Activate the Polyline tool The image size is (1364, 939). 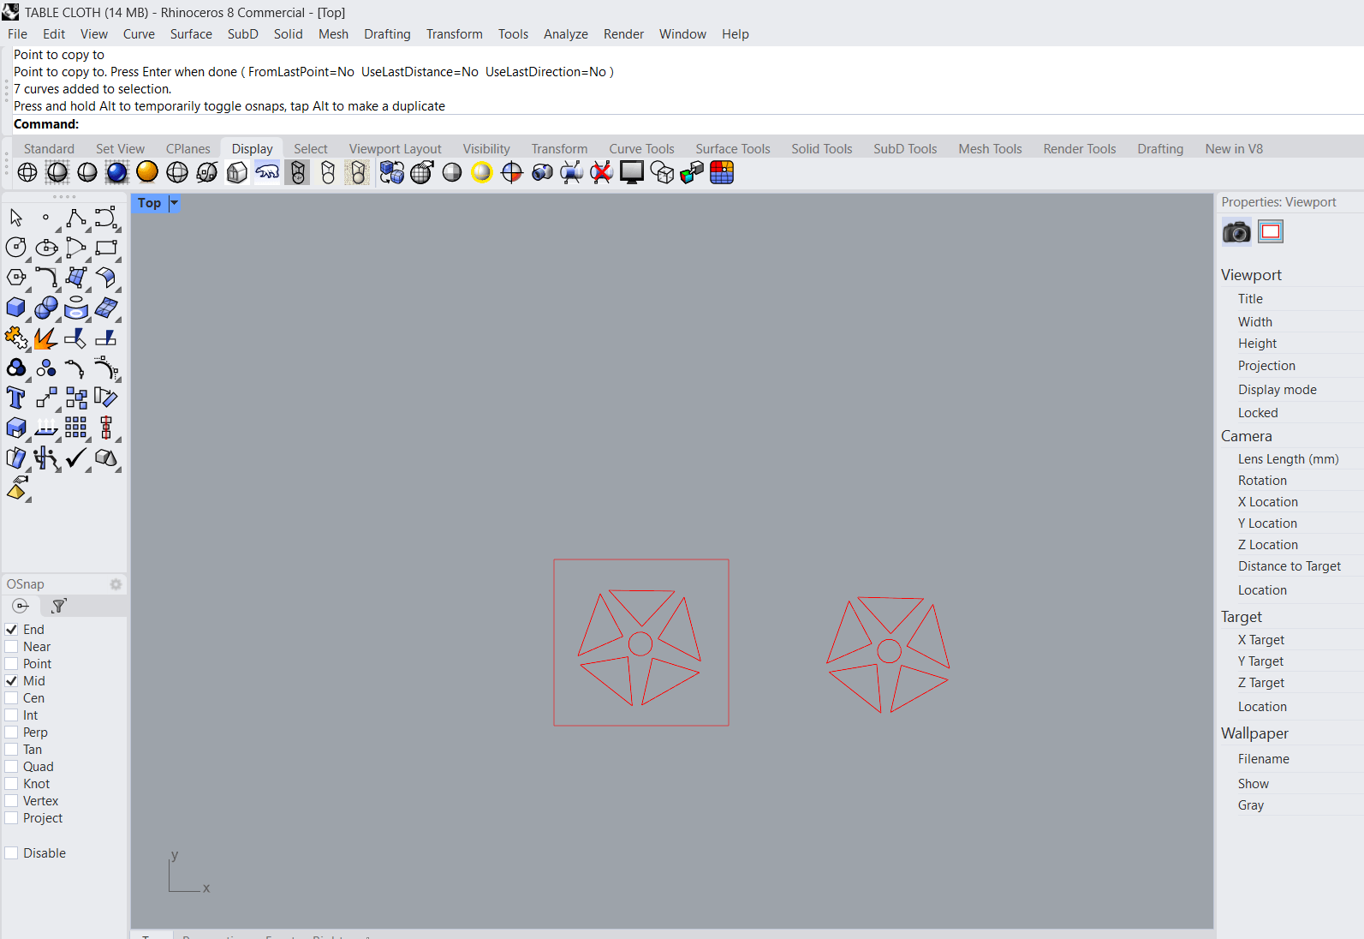click(76, 218)
